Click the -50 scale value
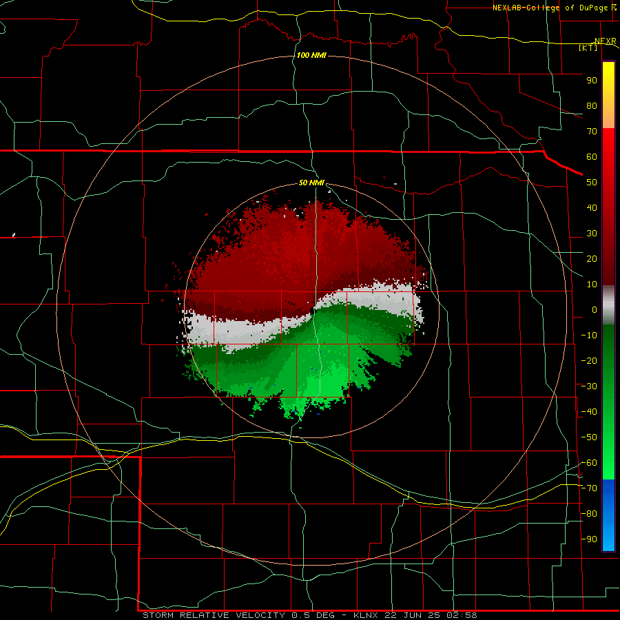The width and height of the screenshot is (620, 620). click(x=589, y=437)
